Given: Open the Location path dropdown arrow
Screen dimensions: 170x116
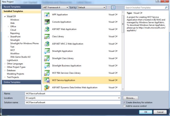Looking at the screenshot, I should [x=119, y=98].
